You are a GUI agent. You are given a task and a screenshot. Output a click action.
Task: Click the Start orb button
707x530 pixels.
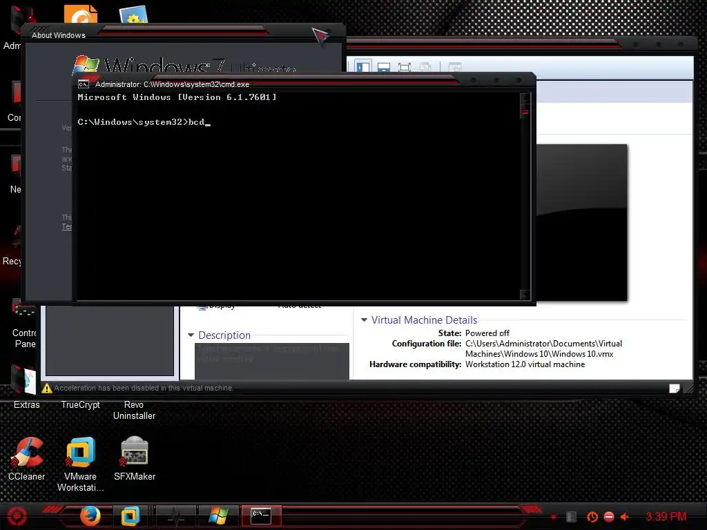(x=17, y=516)
